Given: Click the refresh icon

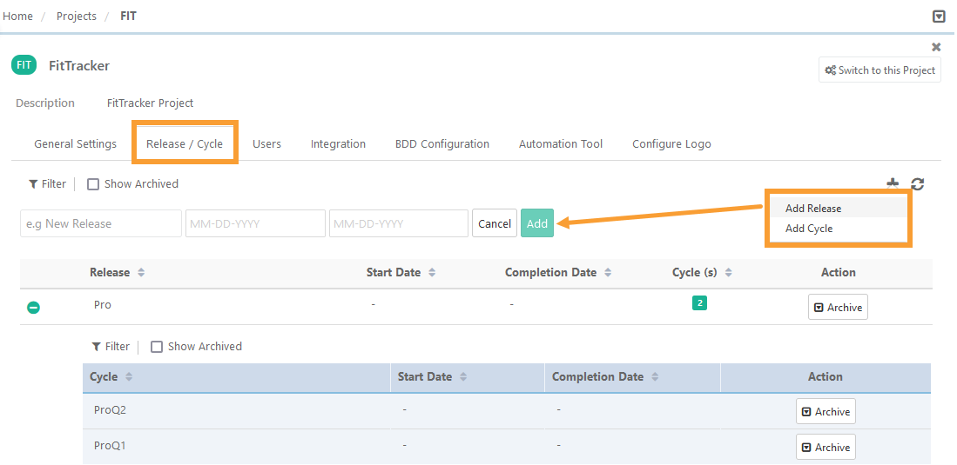Looking at the screenshot, I should tap(918, 183).
